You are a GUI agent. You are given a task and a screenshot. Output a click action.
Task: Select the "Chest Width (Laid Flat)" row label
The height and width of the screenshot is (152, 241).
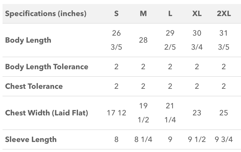[x=47, y=113]
